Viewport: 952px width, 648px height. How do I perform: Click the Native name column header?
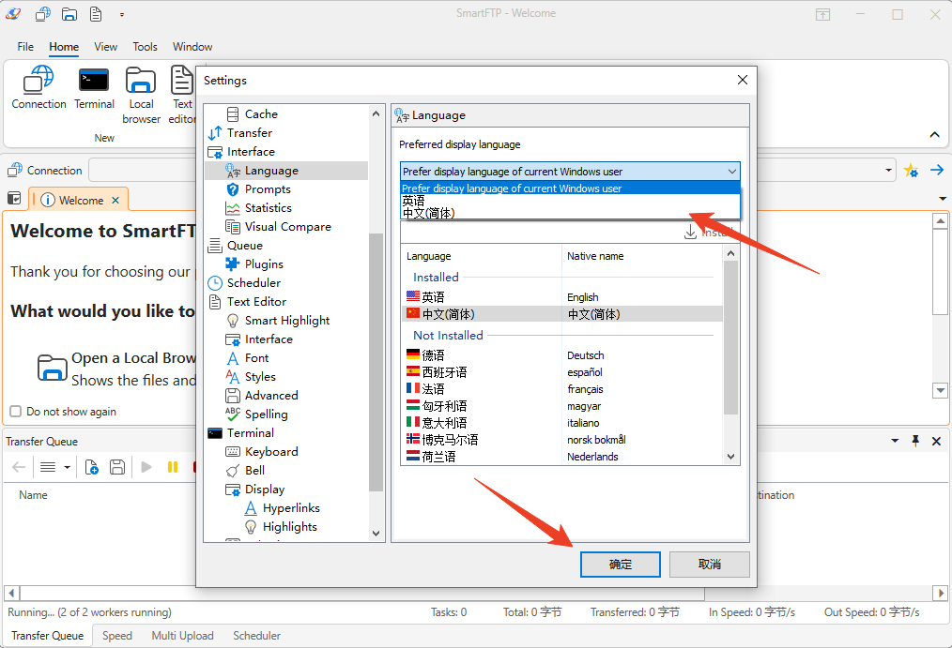tap(642, 256)
